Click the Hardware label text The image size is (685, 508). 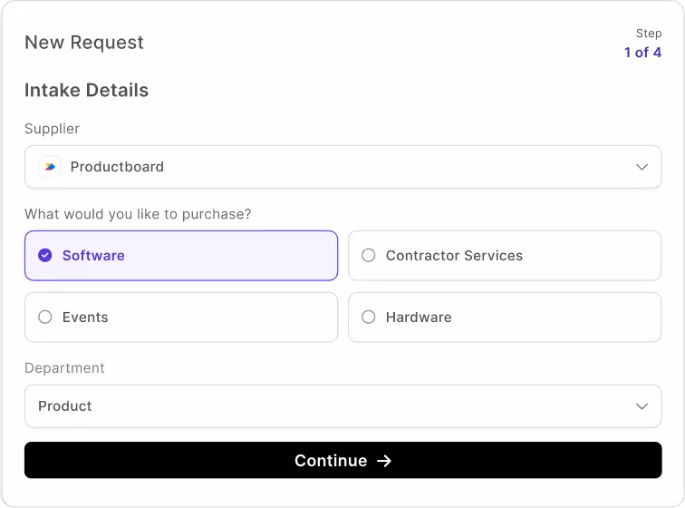pyautogui.click(x=419, y=317)
